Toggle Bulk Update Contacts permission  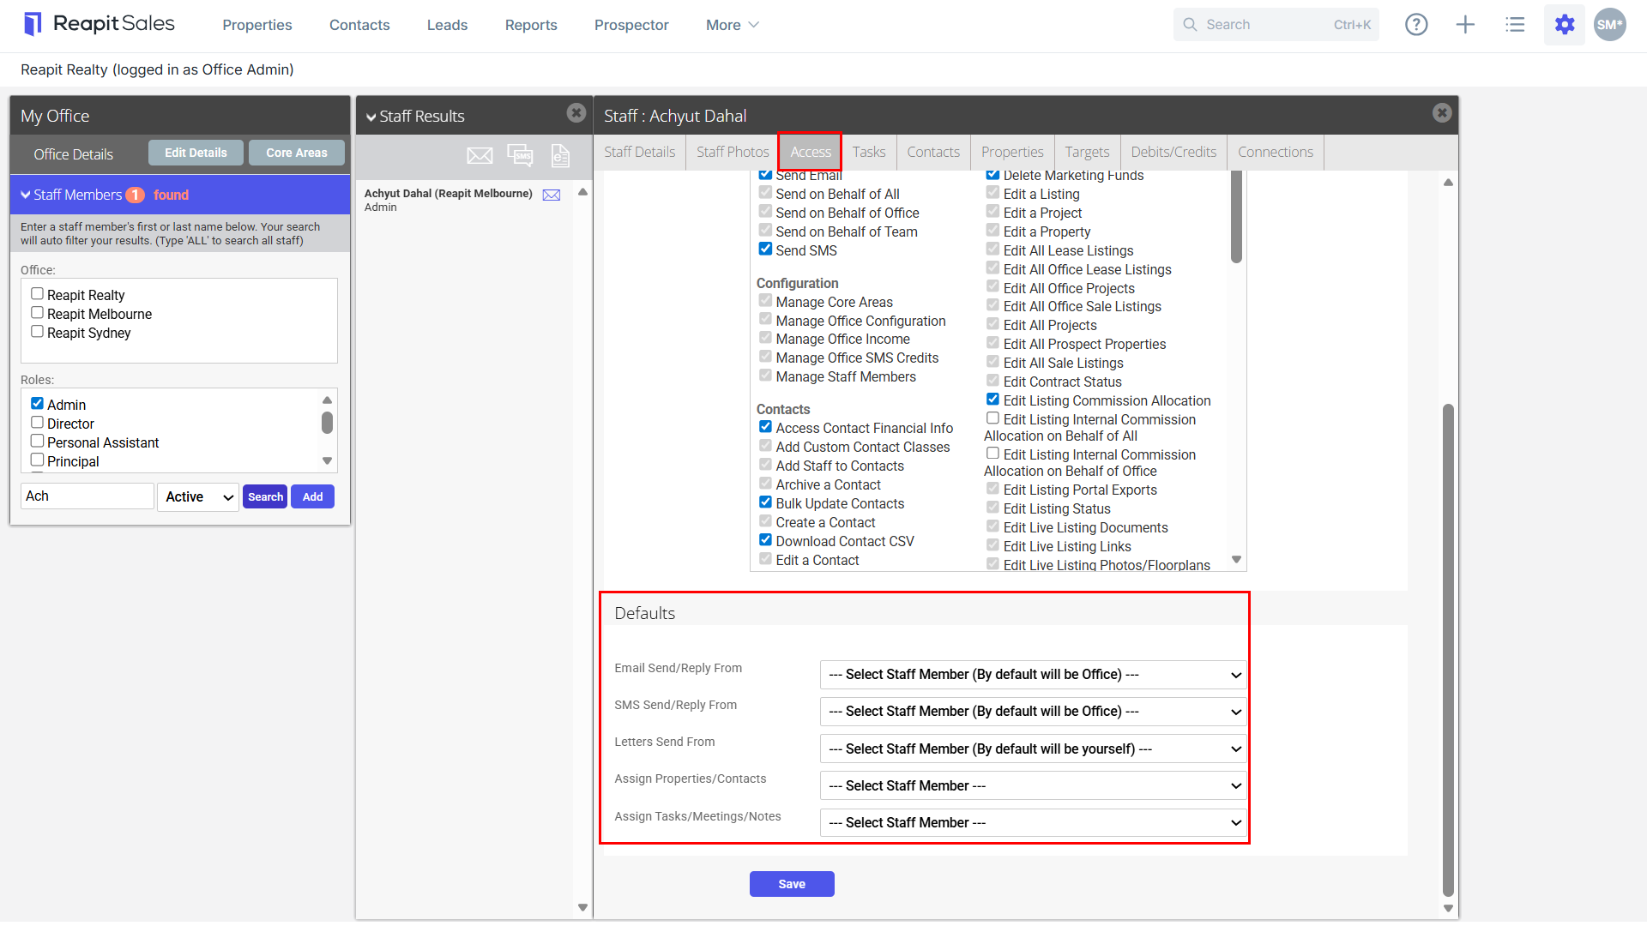765,502
